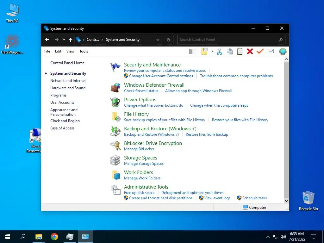
Task: Open File Explorer from the taskbar
Action: 39,237
